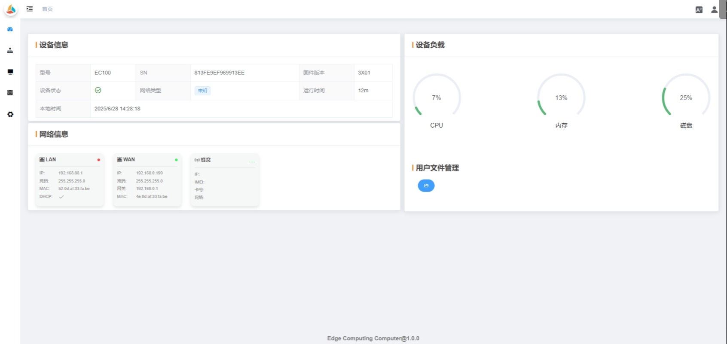This screenshot has height=344, width=727.
Task: Open the firewall brick-wall sidebar icon
Action: pyautogui.click(x=10, y=93)
